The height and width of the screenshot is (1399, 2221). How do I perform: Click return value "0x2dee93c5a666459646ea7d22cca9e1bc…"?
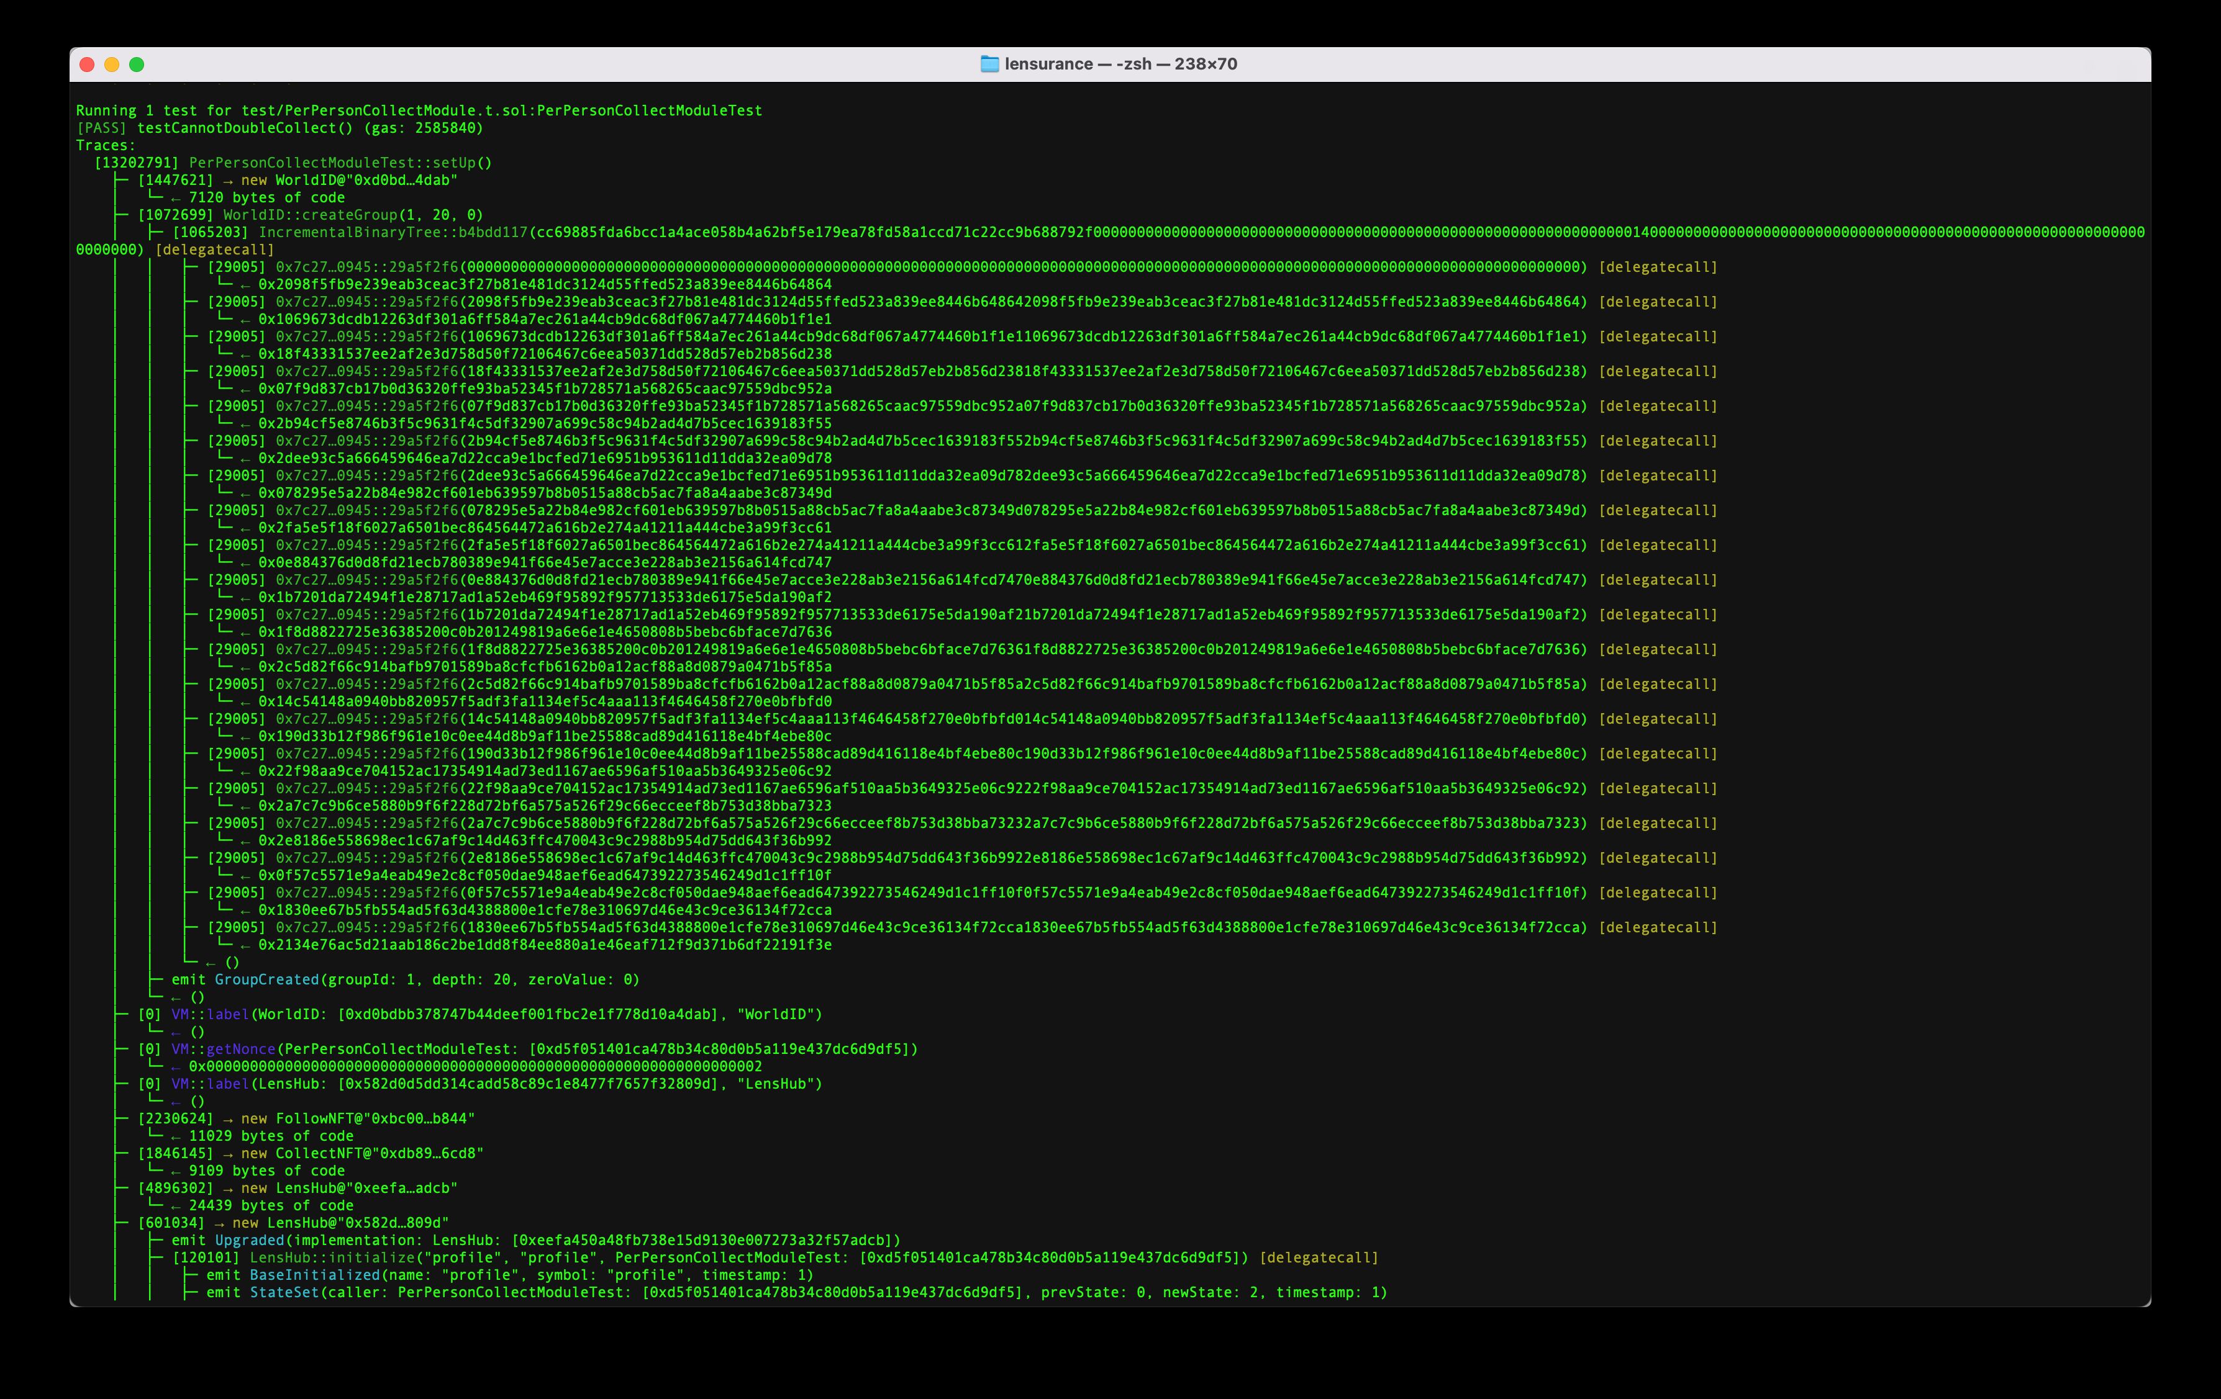[545, 458]
